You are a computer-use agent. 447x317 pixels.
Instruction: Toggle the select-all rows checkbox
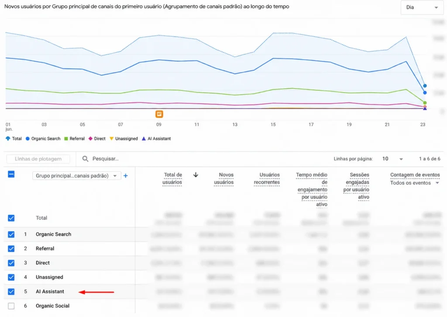click(11, 174)
